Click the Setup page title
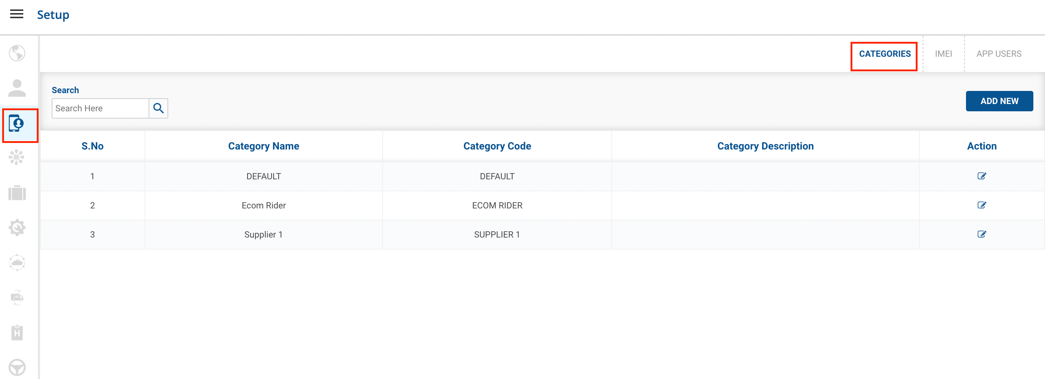This screenshot has height=379, width=1045. pos(53,15)
